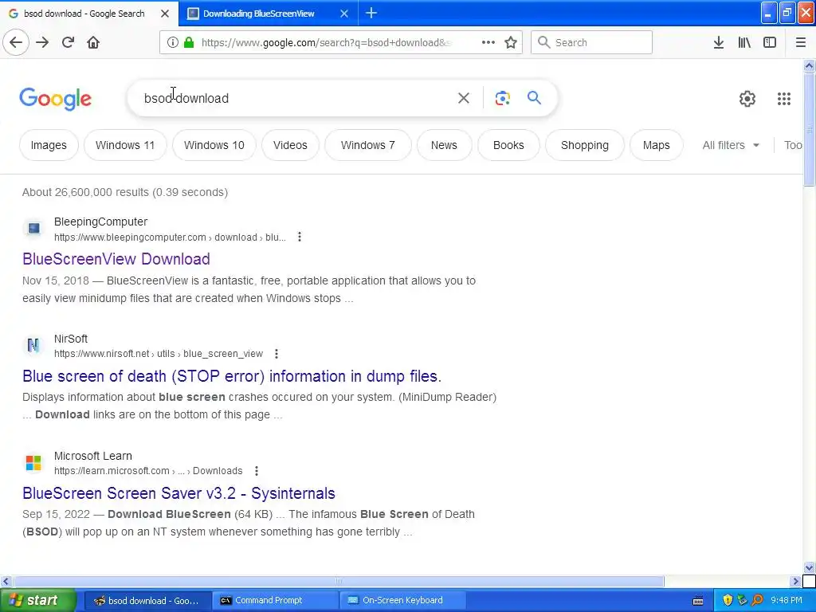Filter results by Maps
Viewport: 816px width, 612px height.
point(657,145)
